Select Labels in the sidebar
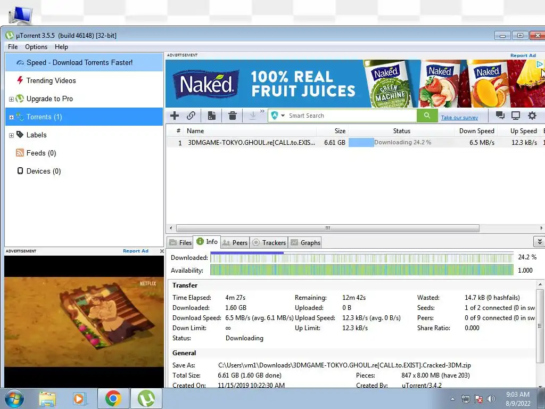Viewport: 545px width, 409px height. click(84, 135)
